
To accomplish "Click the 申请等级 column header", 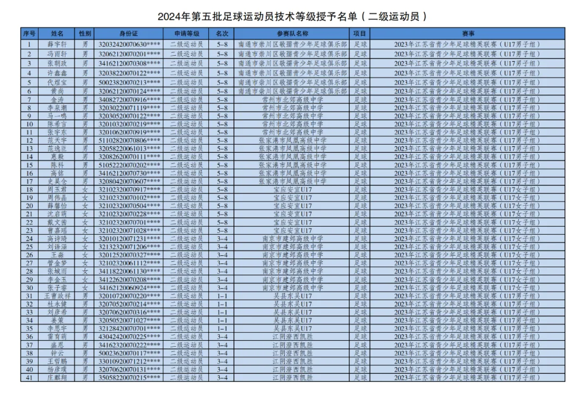I will pos(187,33).
